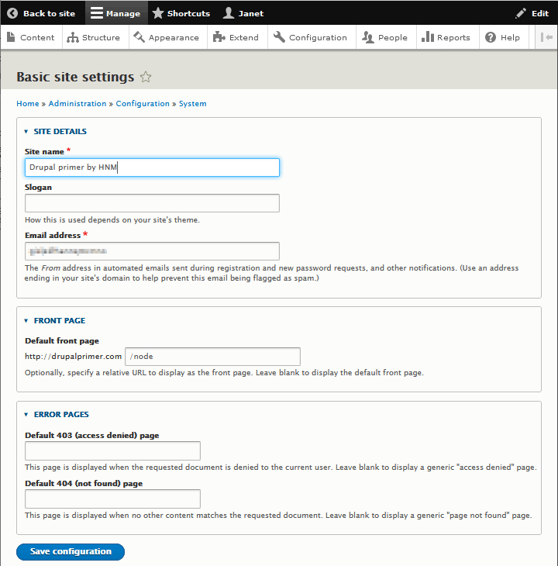The image size is (558, 566).
Task: Open the Structure menu
Action: (x=94, y=37)
